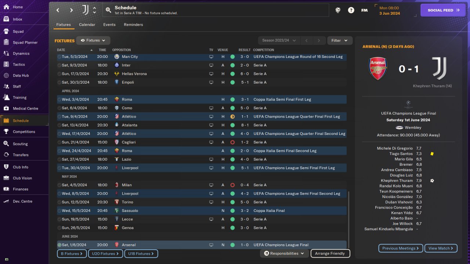The height and width of the screenshot is (264, 470).
Task: Open Squad shirt icon in sidebar
Action: [6, 32]
